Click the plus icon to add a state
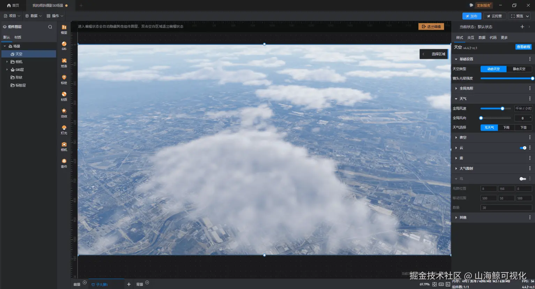This screenshot has height=289, width=535. click(522, 27)
